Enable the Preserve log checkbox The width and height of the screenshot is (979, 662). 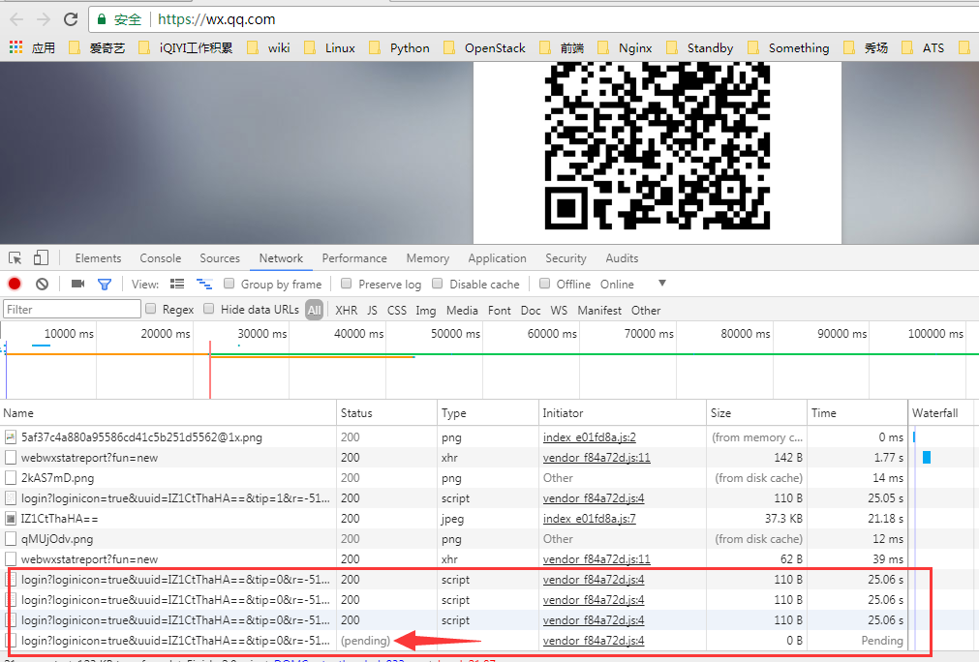click(346, 284)
